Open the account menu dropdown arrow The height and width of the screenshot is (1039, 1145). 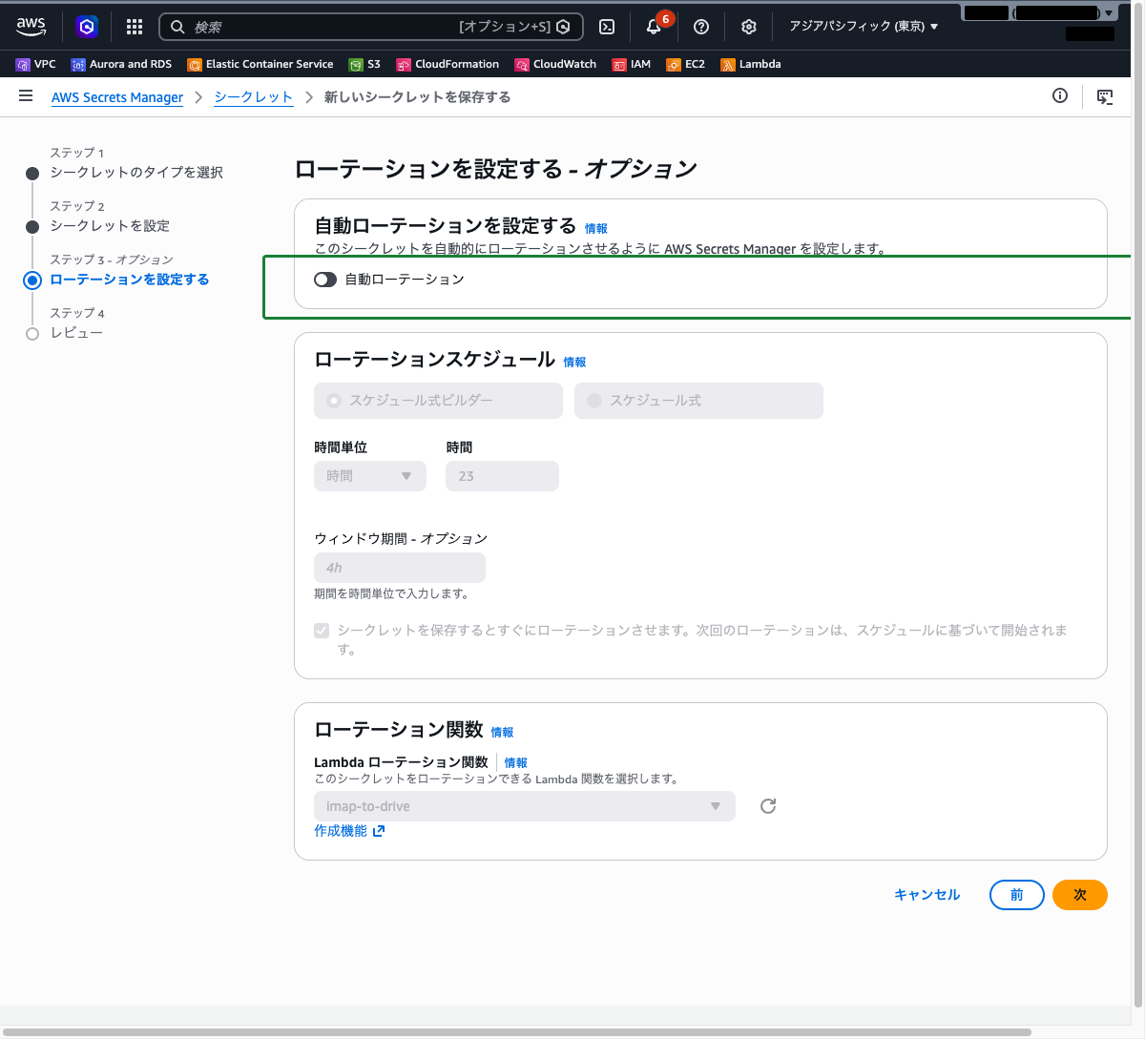pyautogui.click(x=1108, y=13)
